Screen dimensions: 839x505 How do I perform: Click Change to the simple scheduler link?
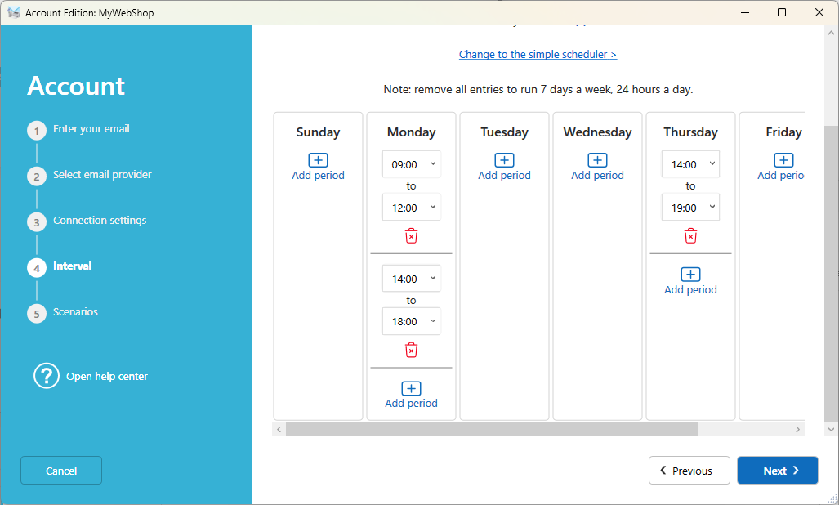point(538,55)
